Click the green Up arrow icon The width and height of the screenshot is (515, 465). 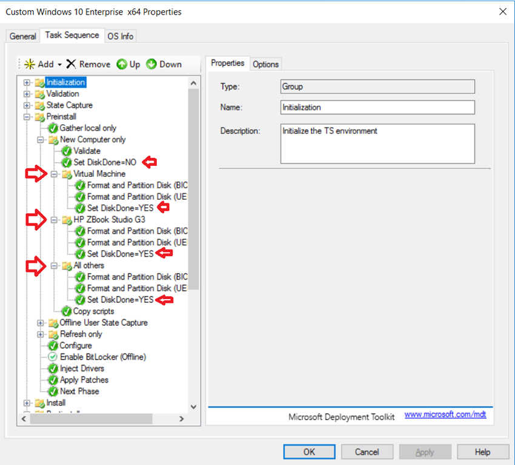click(x=122, y=64)
